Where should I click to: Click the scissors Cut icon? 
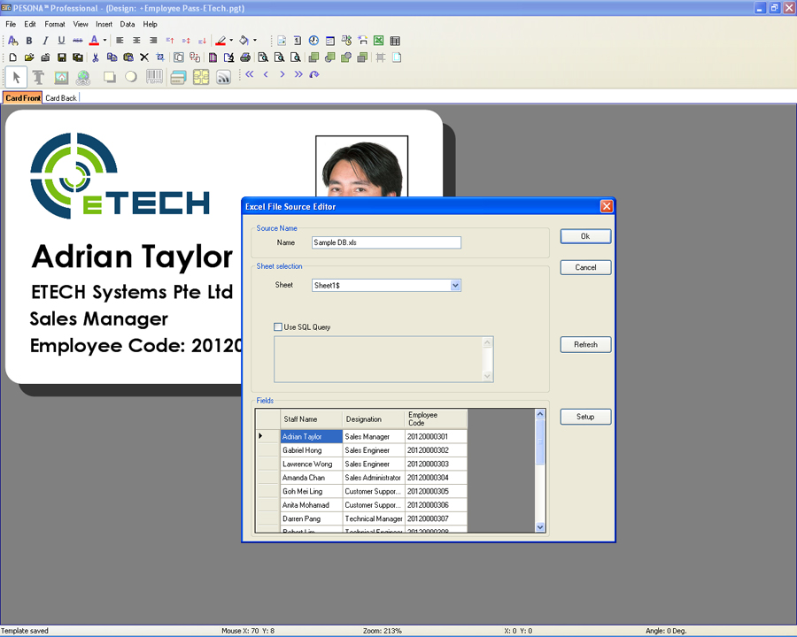click(x=96, y=58)
